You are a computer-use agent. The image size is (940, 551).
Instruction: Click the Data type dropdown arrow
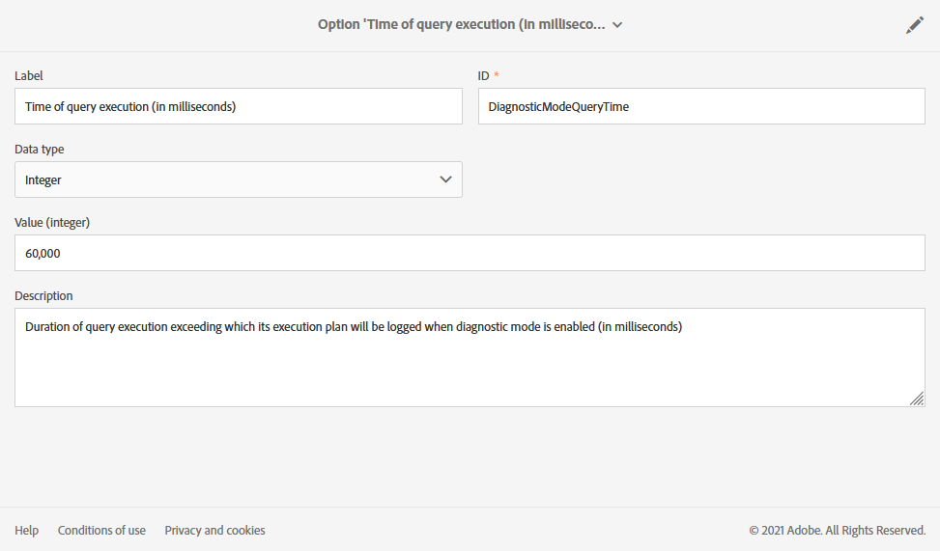pyautogui.click(x=445, y=179)
